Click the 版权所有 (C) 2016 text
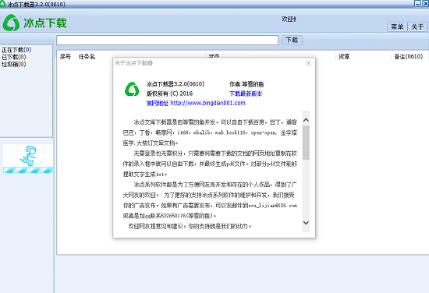The image size is (429, 293). click(x=169, y=94)
